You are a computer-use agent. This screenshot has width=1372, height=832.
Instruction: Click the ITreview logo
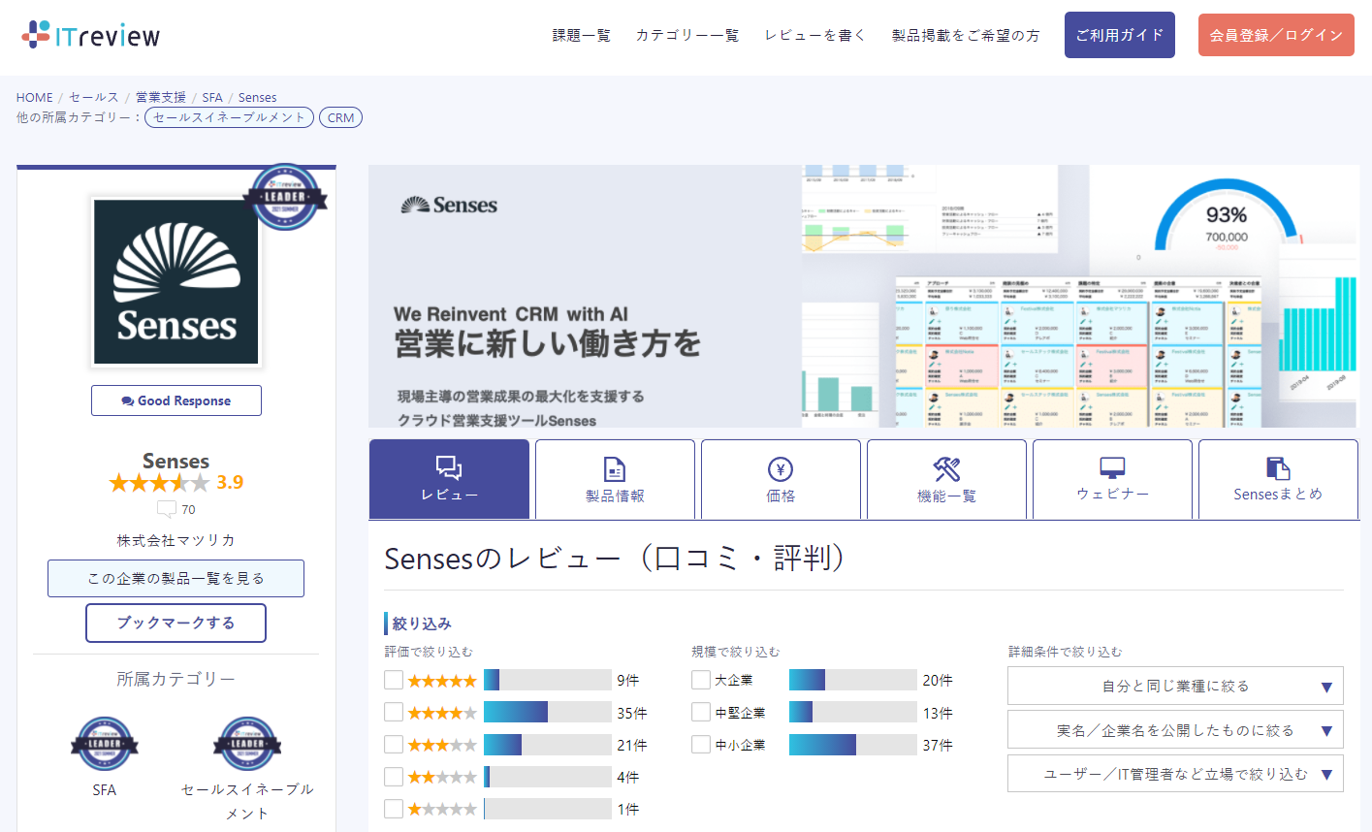click(x=91, y=35)
